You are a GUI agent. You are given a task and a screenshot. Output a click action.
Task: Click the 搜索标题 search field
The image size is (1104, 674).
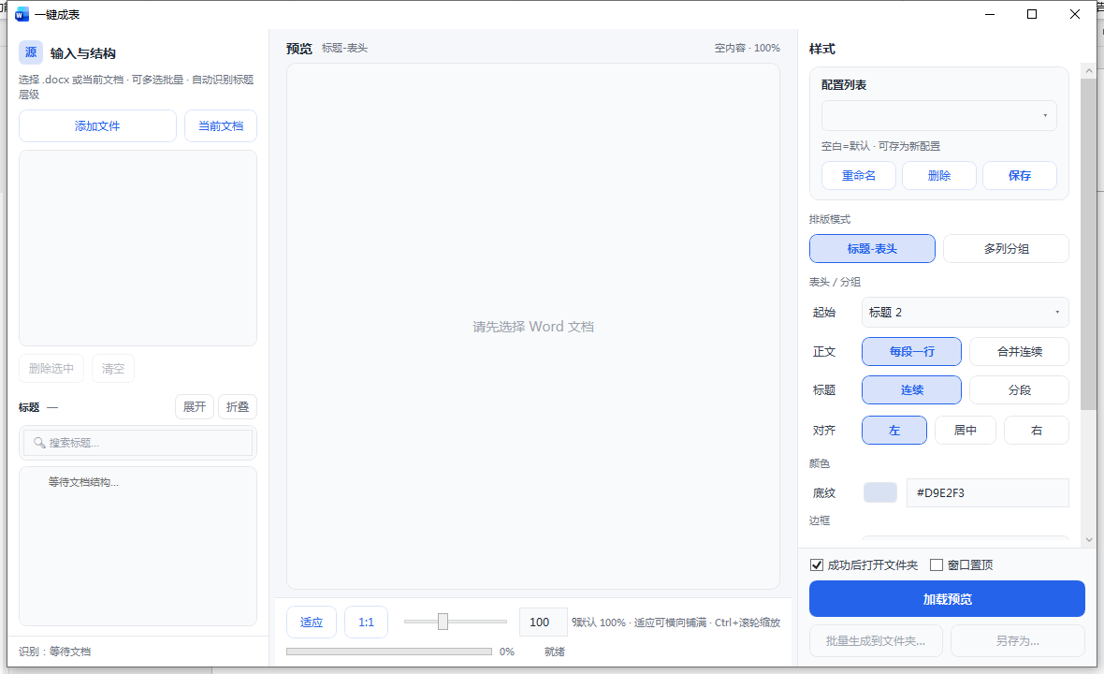point(138,443)
